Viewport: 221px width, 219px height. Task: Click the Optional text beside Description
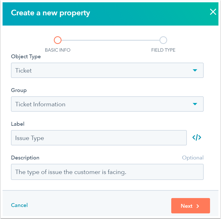[x=193, y=158]
